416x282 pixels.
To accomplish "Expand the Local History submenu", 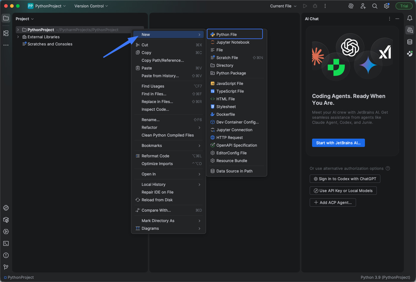I will pyautogui.click(x=168, y=184).
